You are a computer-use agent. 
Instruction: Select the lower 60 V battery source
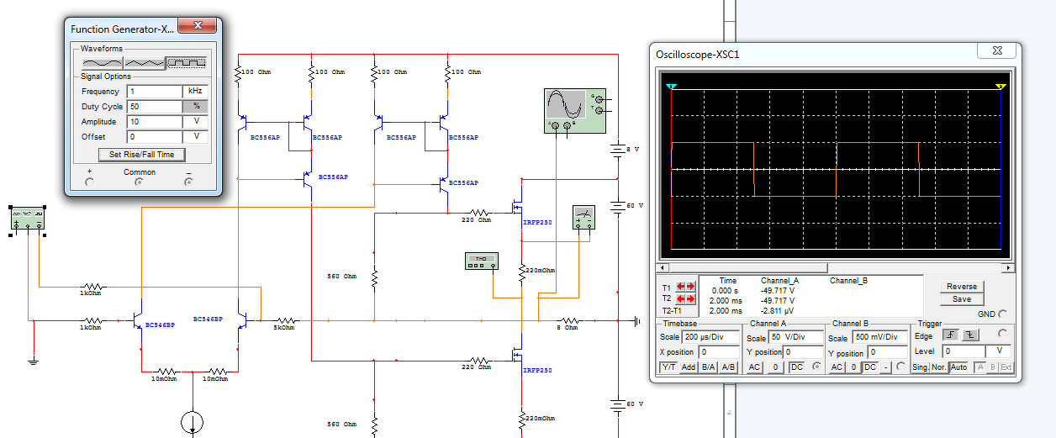[619, 404]
